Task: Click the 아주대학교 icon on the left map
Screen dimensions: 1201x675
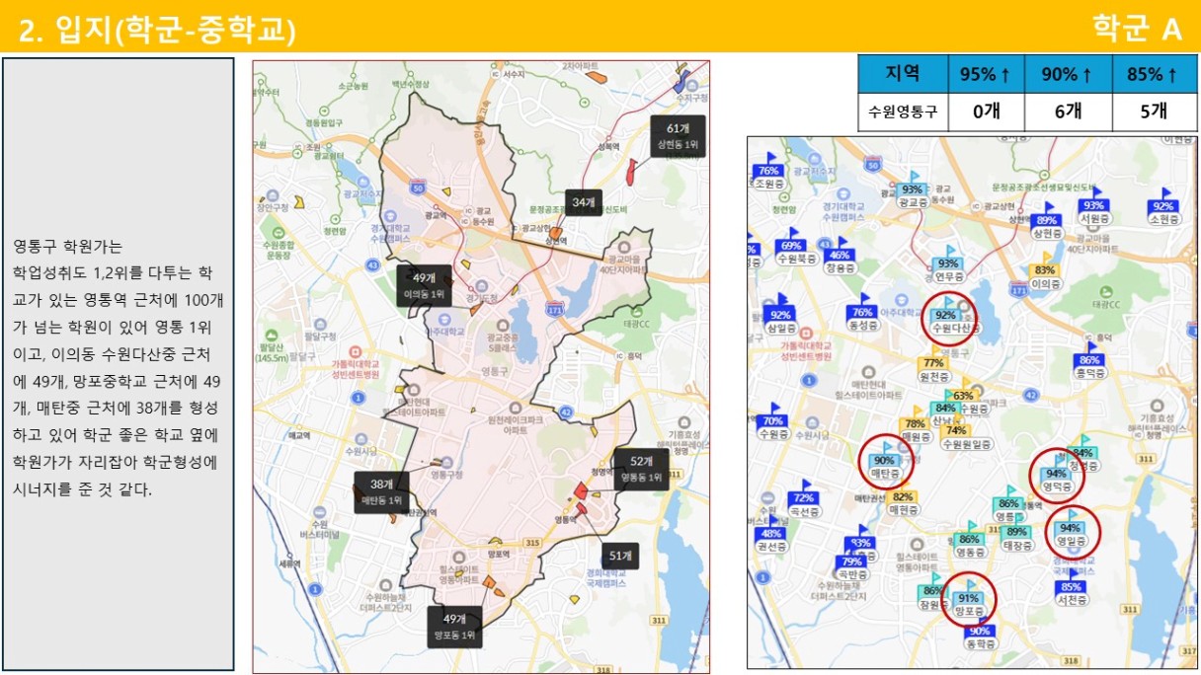Action: click(x=444, y=319)
